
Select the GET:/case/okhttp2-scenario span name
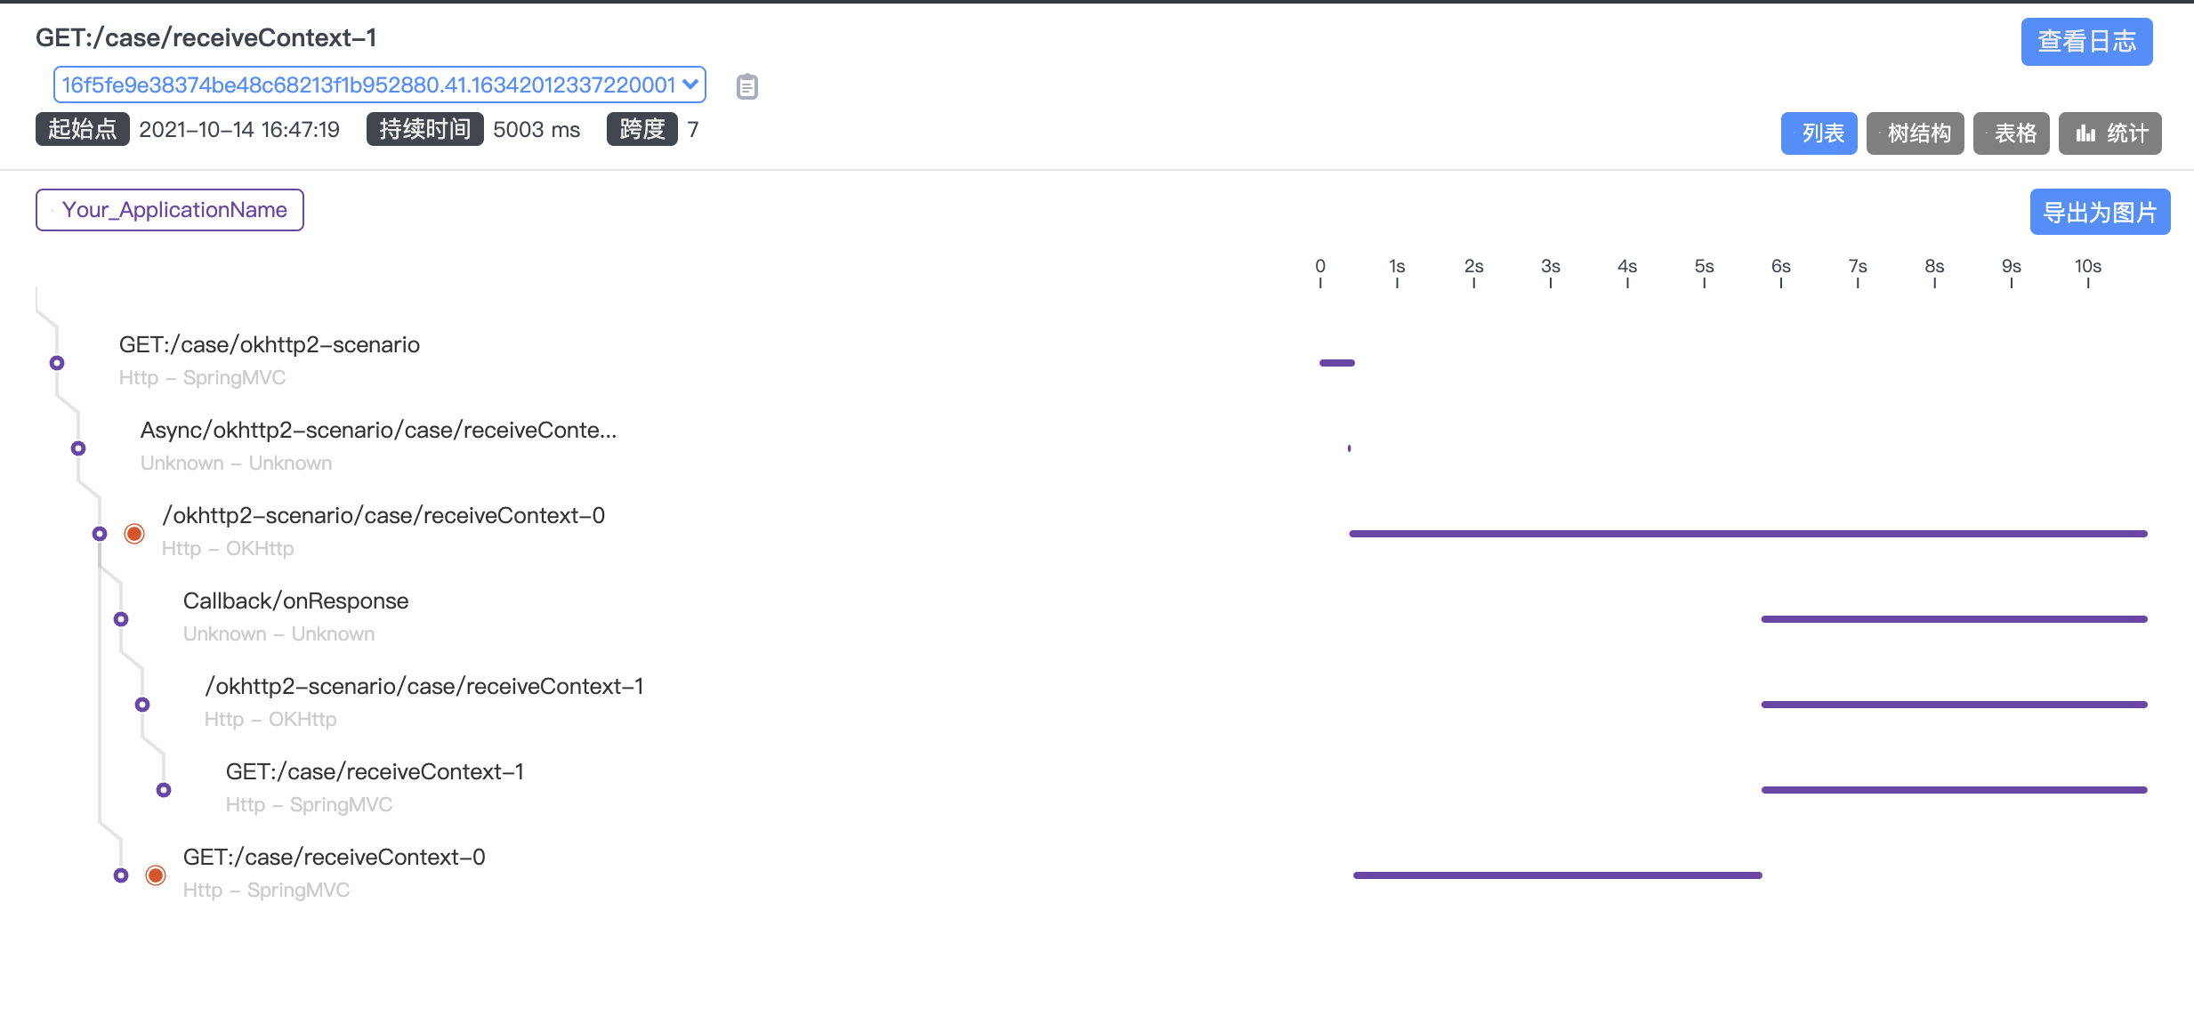point(269,345)
